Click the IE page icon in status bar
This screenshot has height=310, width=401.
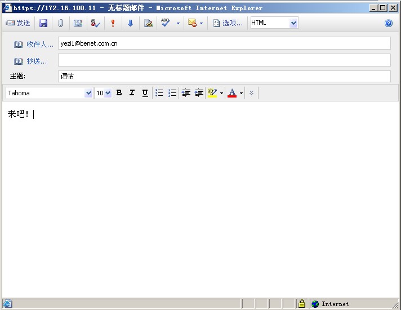pos(7,304)
